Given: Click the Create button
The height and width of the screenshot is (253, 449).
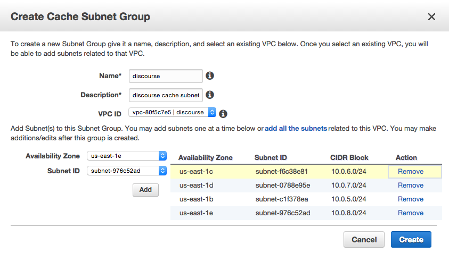Looking at the screenshot, I should 411,240.
